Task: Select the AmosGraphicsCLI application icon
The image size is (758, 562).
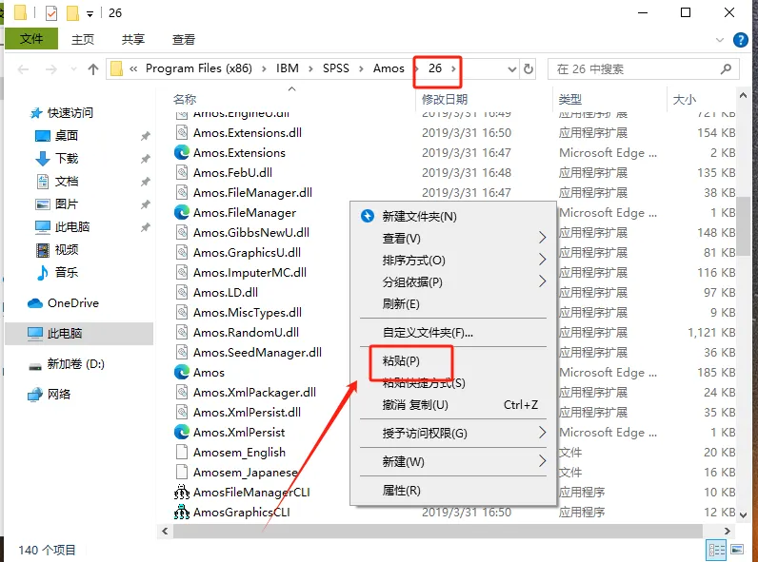Action: (x=182, y=512)
